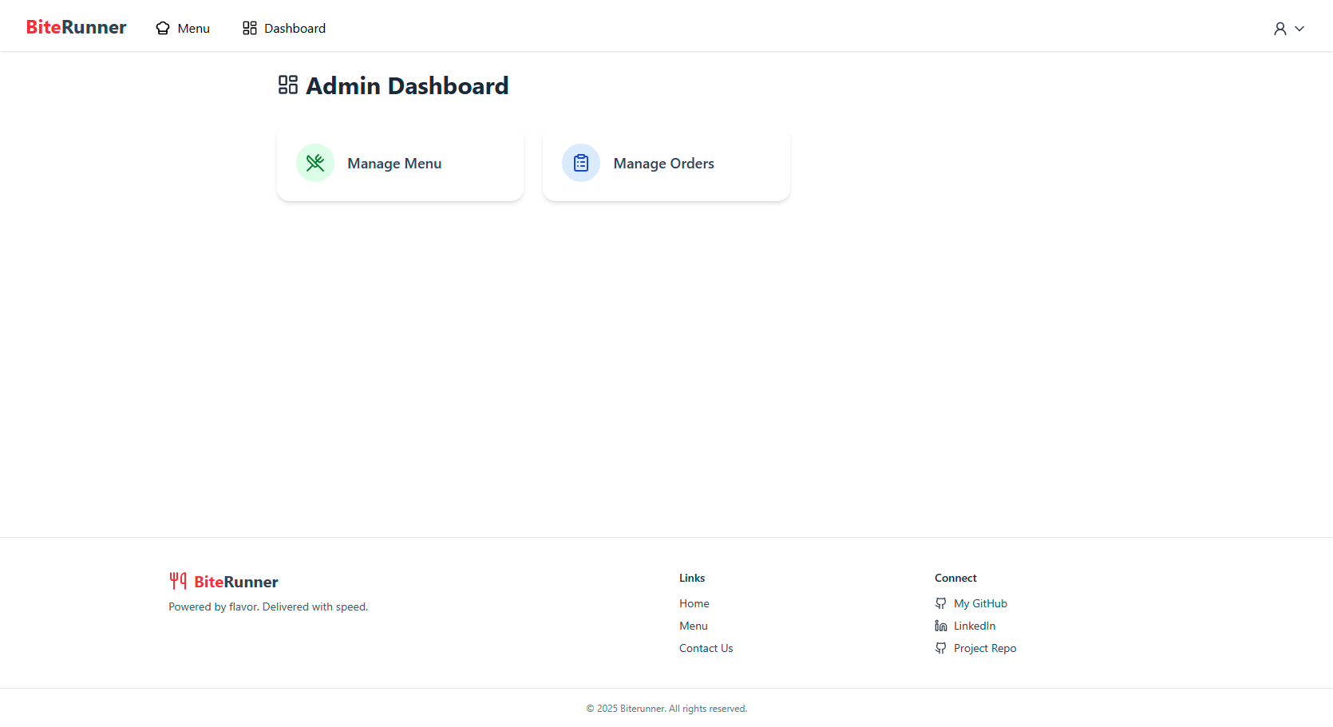Click the Admin Dashboard heading text
The height and width of the screenshot is (727, 1333).
click(407, 85)
